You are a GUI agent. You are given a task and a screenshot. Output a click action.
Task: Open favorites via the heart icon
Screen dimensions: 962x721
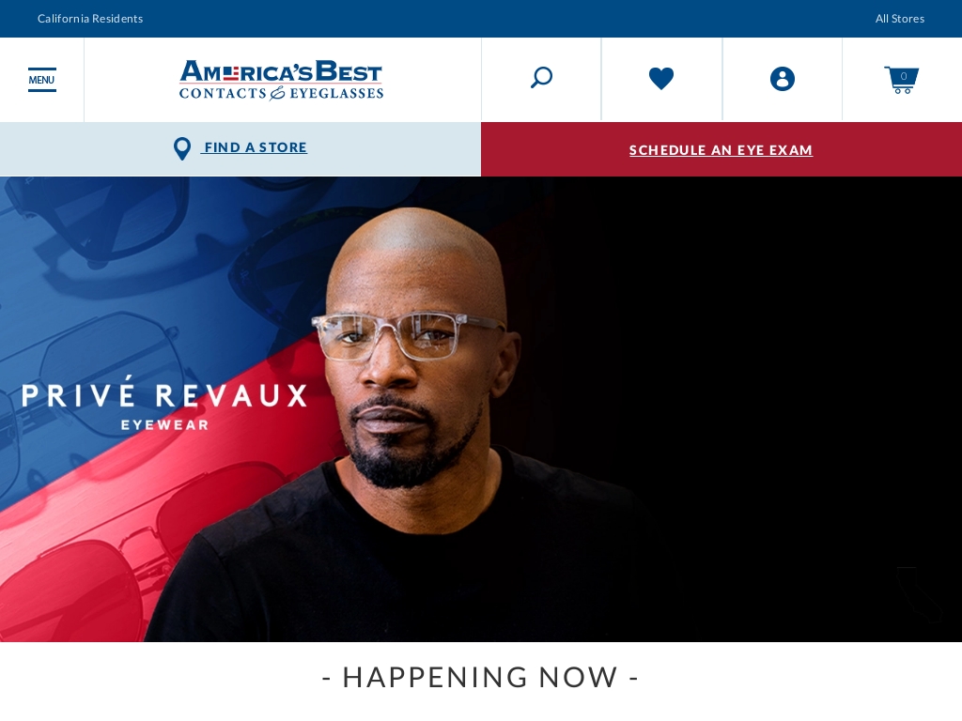[661, 79]
